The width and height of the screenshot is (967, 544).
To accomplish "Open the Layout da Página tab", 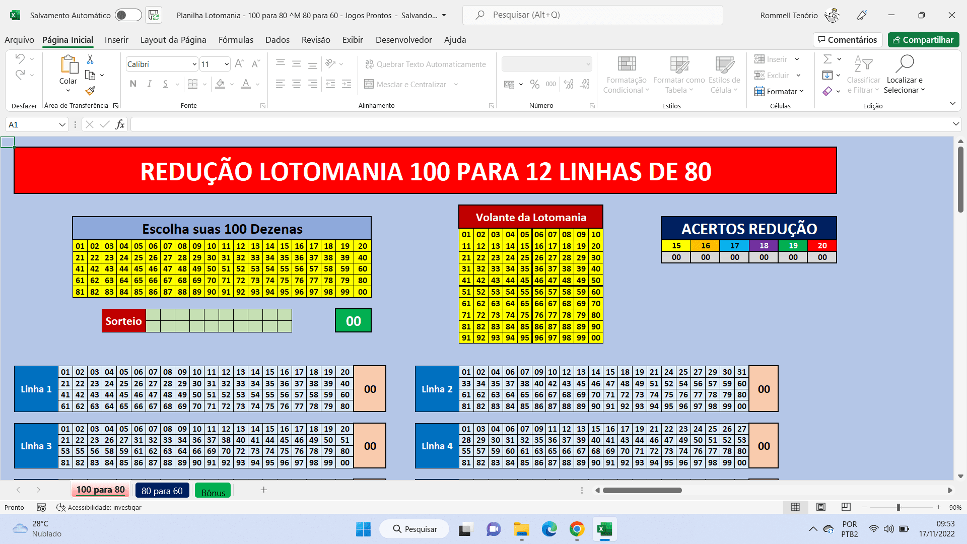I will tap(173, 40).
